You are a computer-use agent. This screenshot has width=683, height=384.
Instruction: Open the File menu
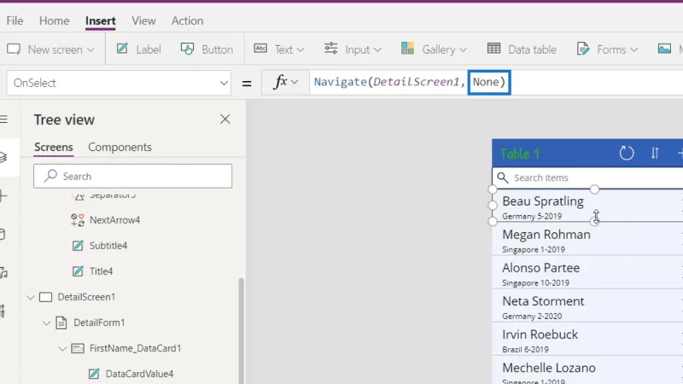pyautogui.click(x=15, y=20)
